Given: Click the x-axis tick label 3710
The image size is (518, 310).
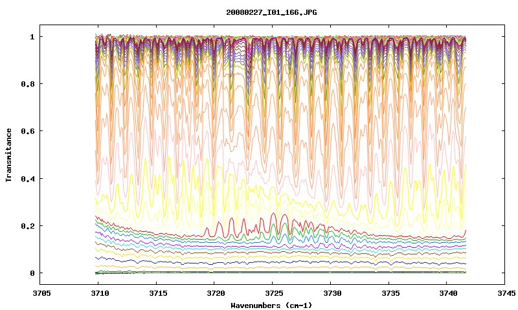Looking at the screenshot, I should point(100,293).
